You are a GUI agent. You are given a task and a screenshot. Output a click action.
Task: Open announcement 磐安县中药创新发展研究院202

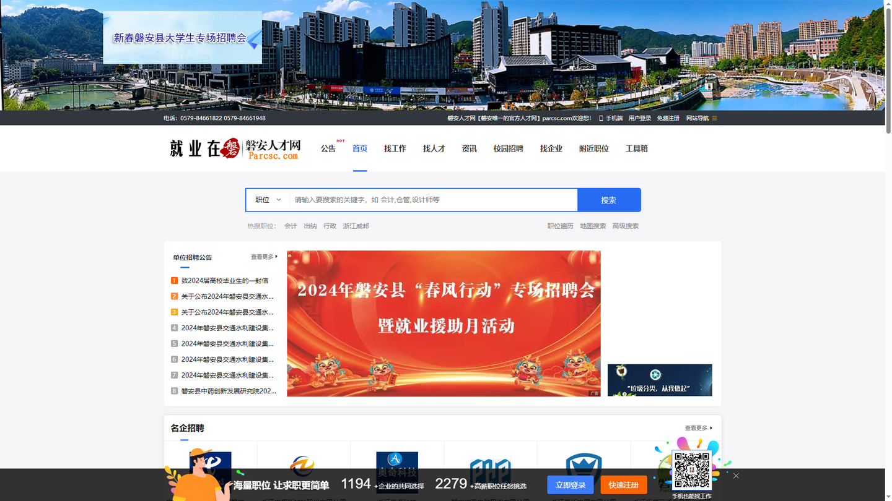tap(229, 391)
